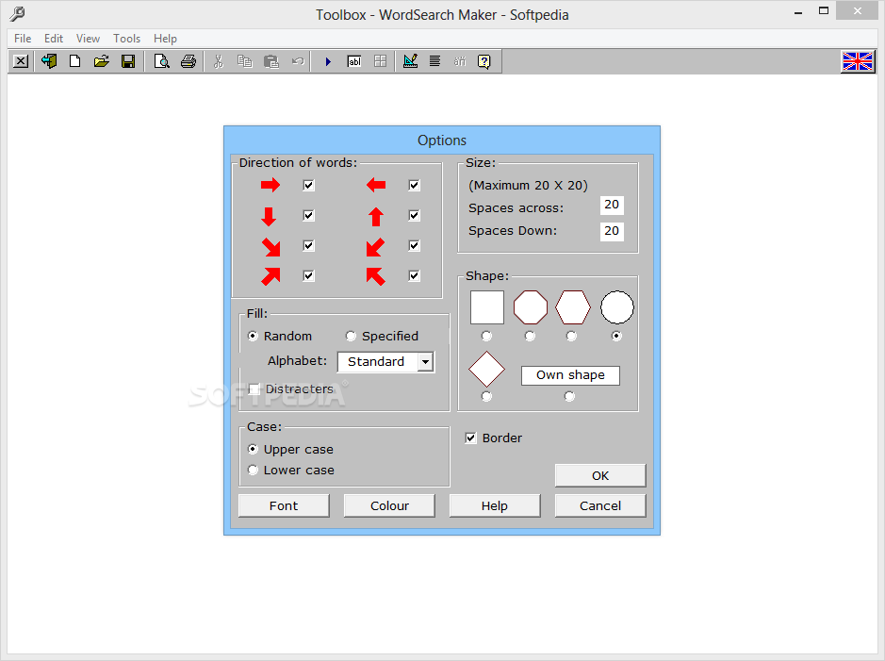The height and width of the screenshot is (661, 885).
Task: Click the Cancel button
Action: pos(600,505)
